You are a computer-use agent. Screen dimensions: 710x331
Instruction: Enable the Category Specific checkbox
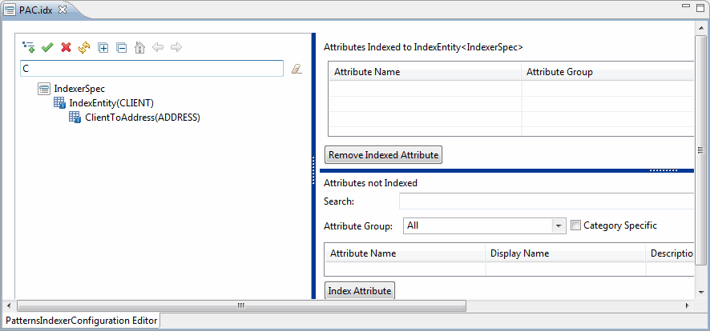[575, 225]
